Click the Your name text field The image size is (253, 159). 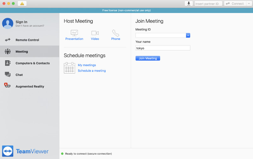coord(163,48)
